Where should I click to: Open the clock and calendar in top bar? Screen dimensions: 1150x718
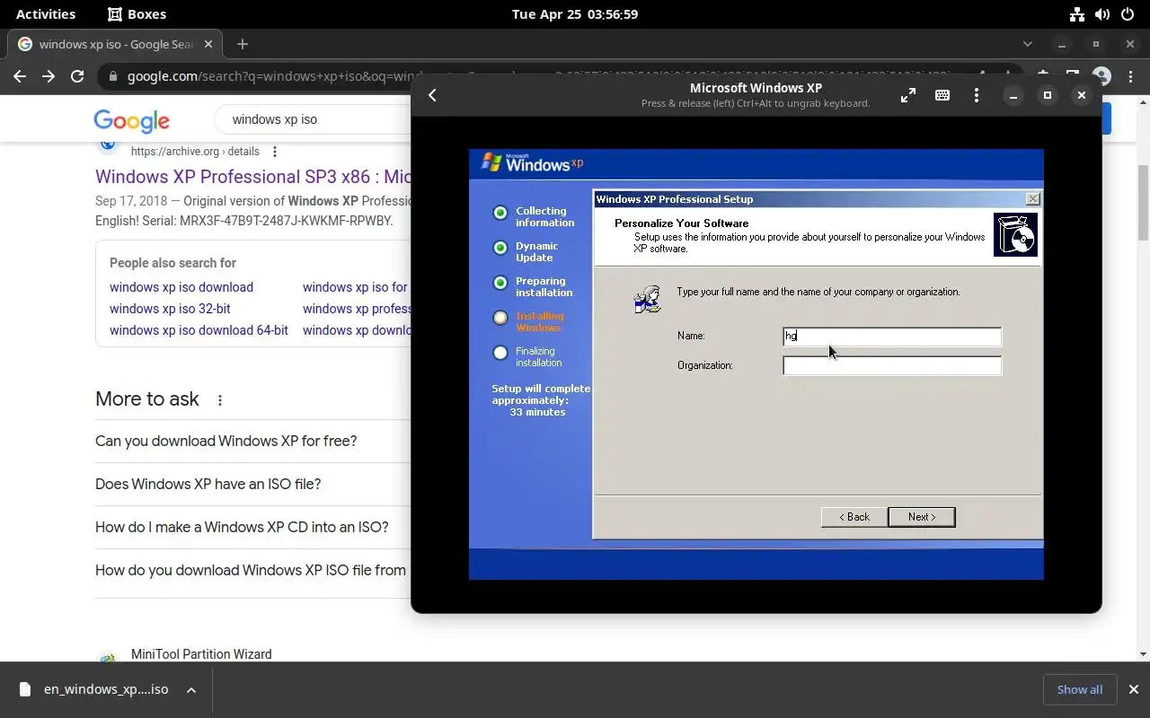[575, 14]
